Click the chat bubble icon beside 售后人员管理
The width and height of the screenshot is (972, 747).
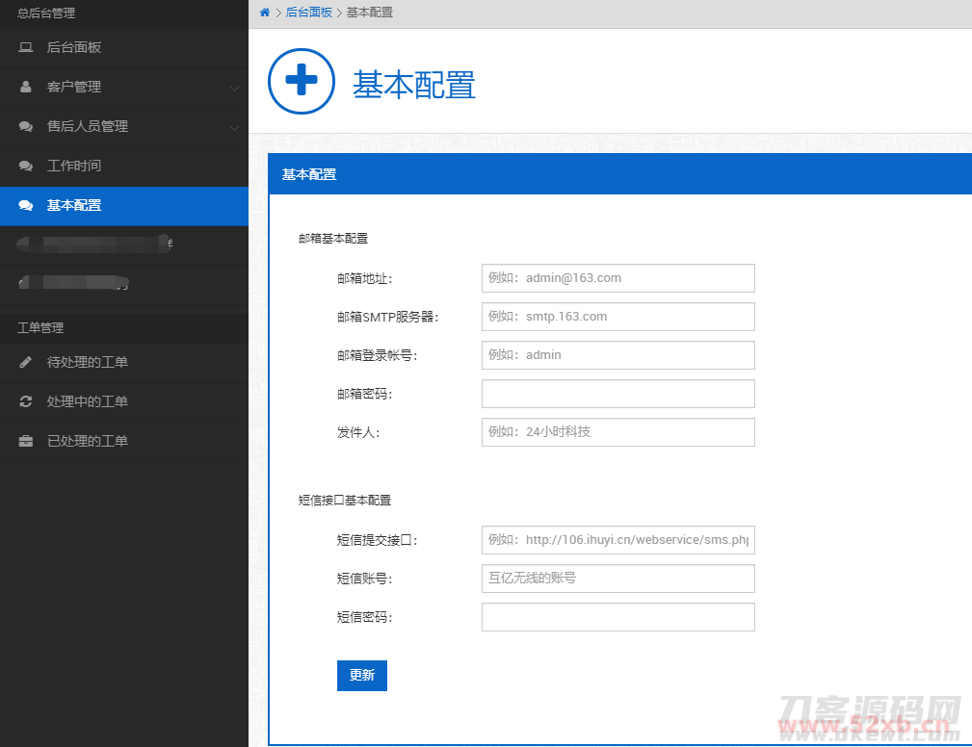23,126
